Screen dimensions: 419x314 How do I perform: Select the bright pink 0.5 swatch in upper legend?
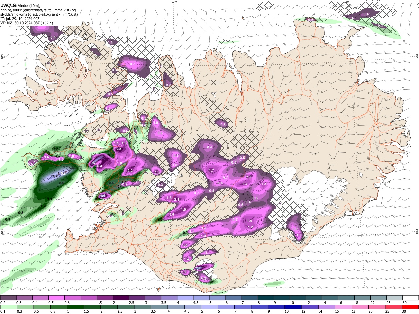pos(57,298)
